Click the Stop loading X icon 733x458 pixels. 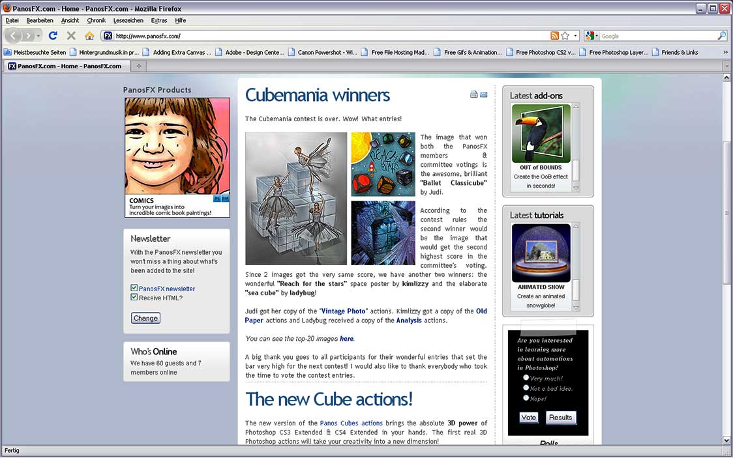point(71,35)
